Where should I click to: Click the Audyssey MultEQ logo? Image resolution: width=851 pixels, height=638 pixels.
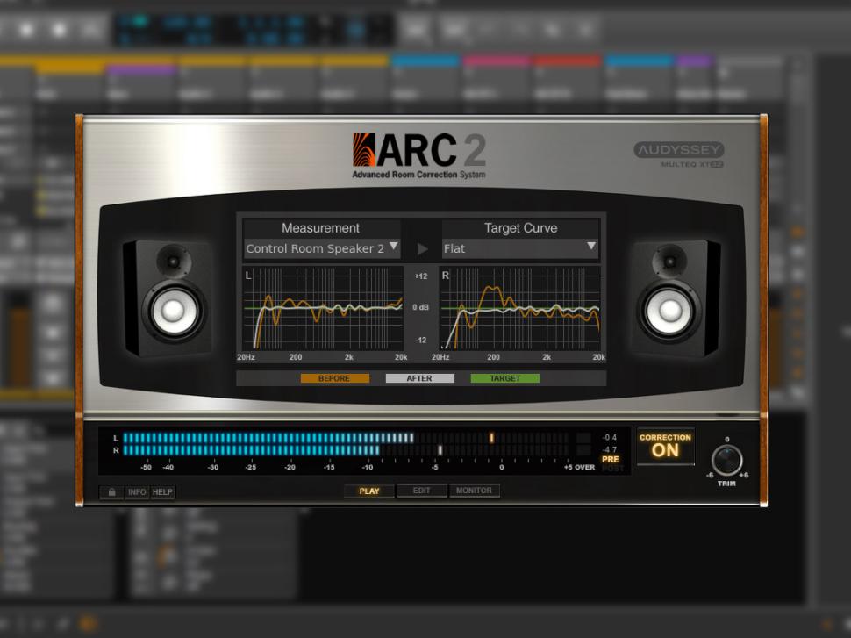coord(679,154)
